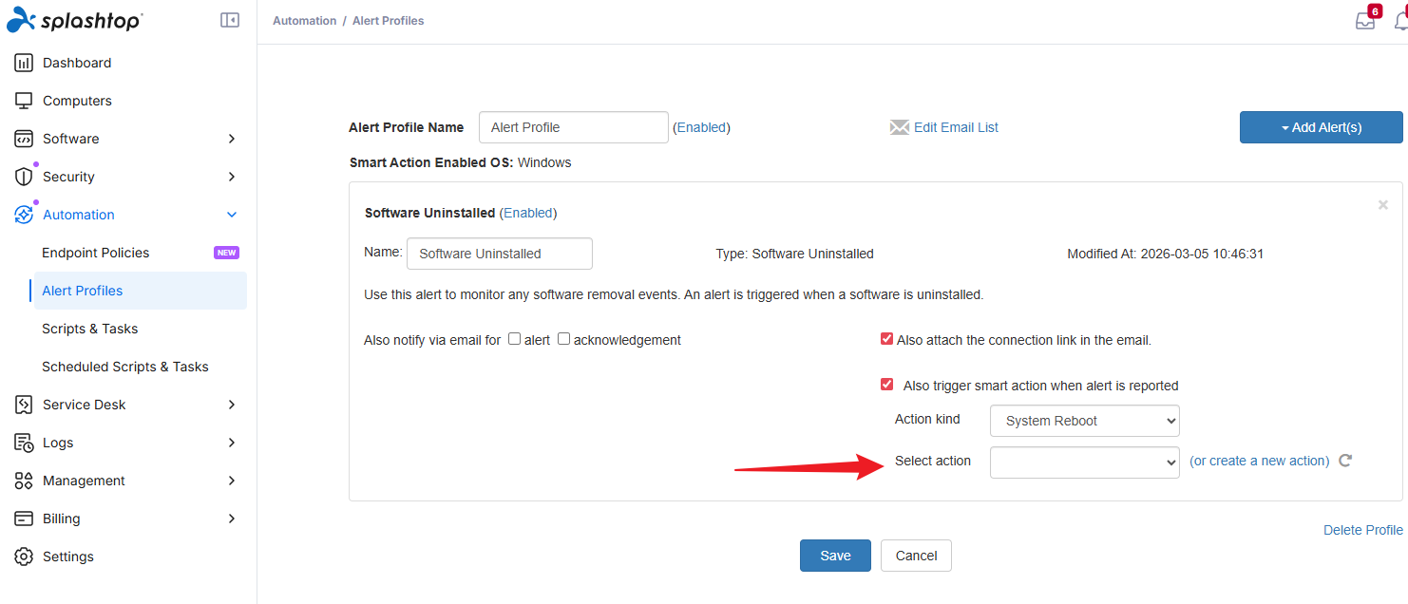Click Smart Action Enabled OS: Windows text
The width and height of the screenshot is (1408, 604).
[461, 162]
